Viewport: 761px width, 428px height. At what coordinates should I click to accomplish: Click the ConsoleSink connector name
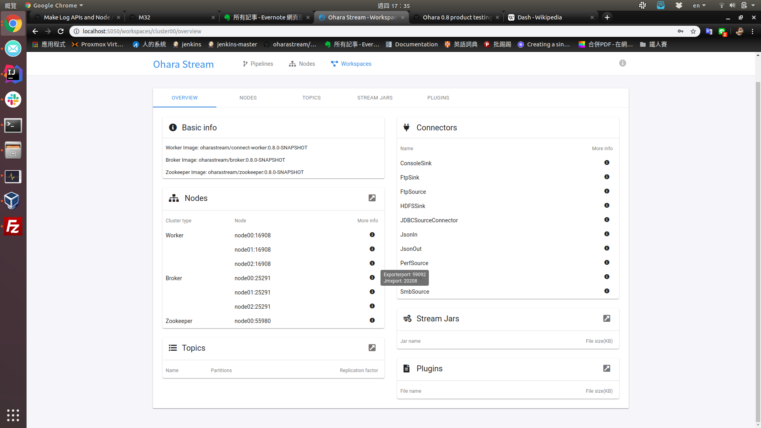pyautogui.click(x=416, y=163)
